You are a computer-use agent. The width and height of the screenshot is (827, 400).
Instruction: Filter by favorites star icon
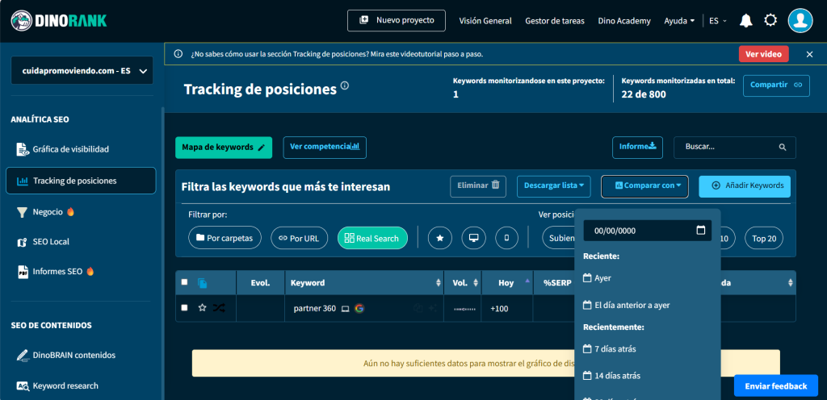click(x=439, y=238)
